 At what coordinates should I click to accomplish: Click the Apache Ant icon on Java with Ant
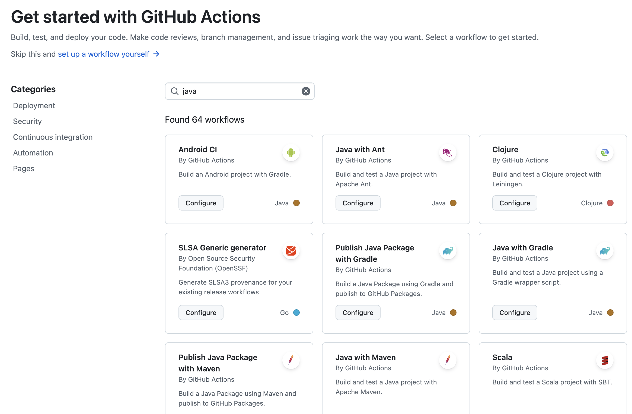click(x=448, y=152)
